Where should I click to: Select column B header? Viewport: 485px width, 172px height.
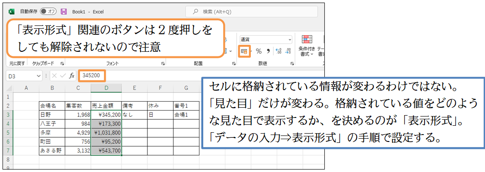[x=52, y=88]
